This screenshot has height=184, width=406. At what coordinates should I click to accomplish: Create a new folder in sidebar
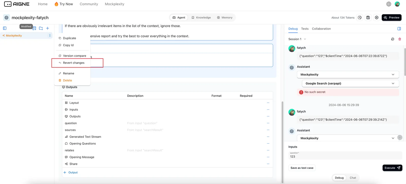[41, 28]
